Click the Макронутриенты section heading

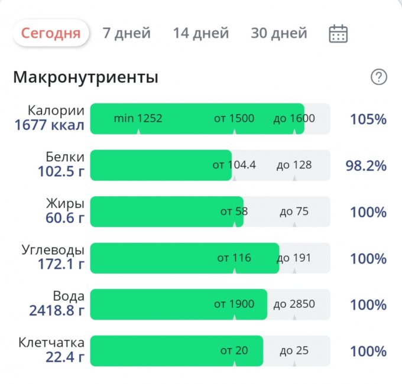tap(86, 77)
